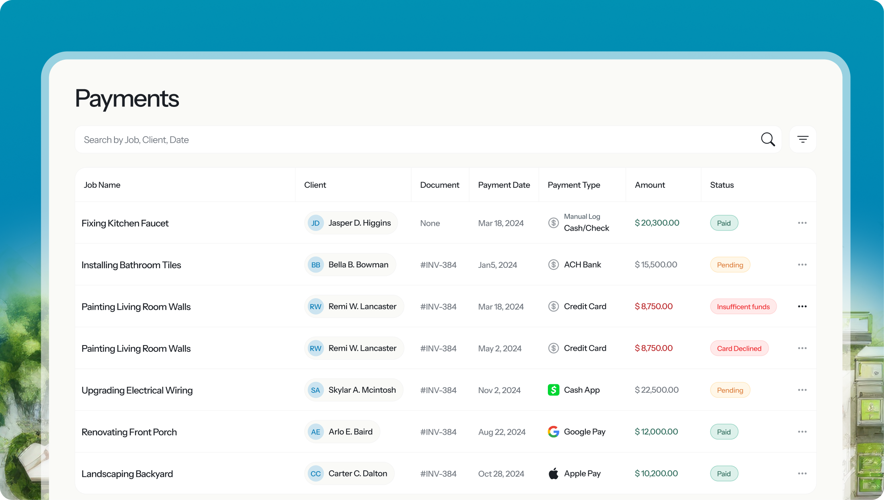Click the Status column header
884x500 pixels.
click(x=722, y=185)
